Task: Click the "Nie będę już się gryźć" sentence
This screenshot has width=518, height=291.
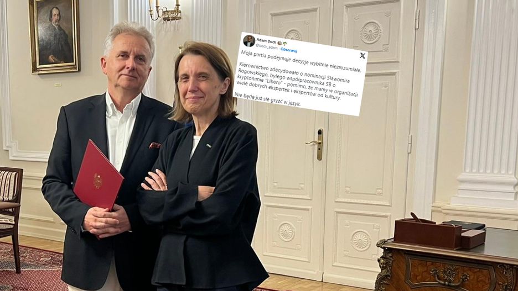Action: coord(268,99)
